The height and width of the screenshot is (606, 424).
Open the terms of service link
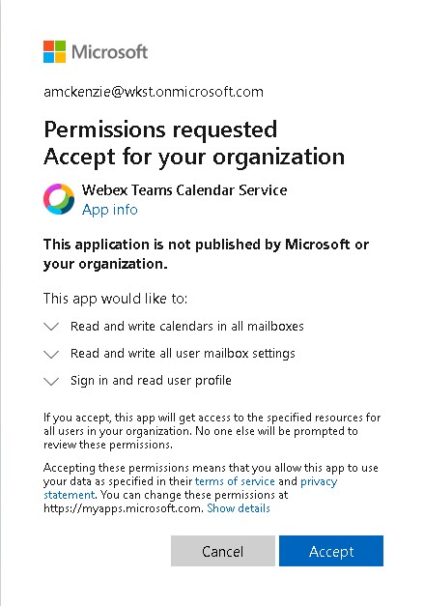coord(235,481)
